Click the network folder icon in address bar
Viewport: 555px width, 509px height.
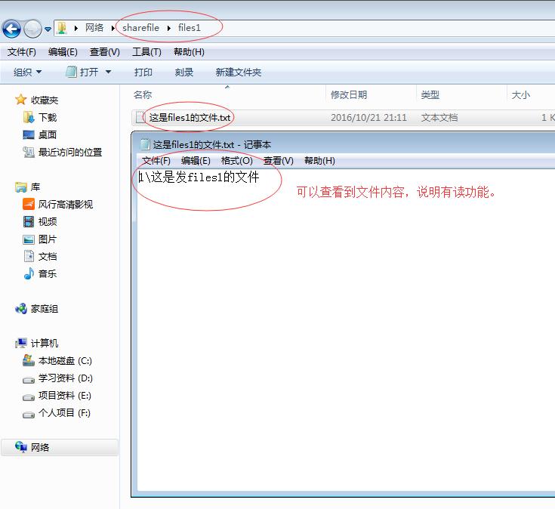[62, 28]
